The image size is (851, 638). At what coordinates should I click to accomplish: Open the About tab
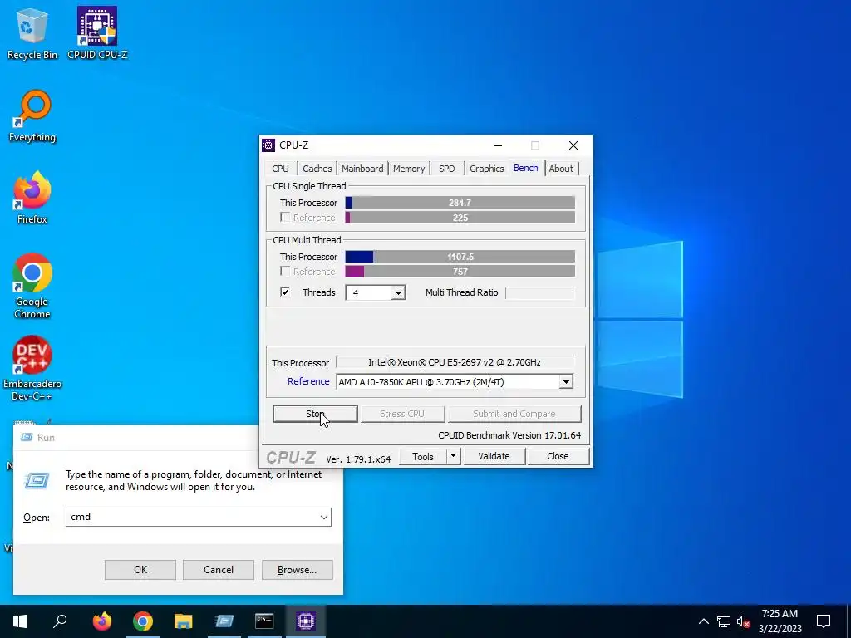point(561,169)
